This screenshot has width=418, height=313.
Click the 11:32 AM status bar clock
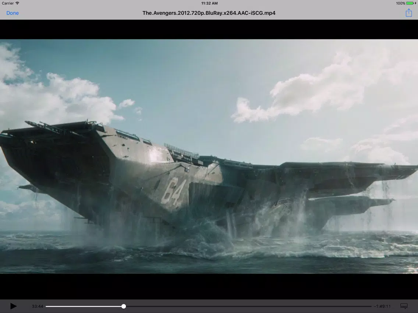tap(209, 3)
